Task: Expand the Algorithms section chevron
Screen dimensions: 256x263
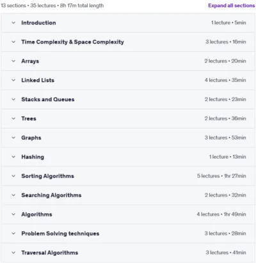Action: pyautogui.click(x=13, y=214)
